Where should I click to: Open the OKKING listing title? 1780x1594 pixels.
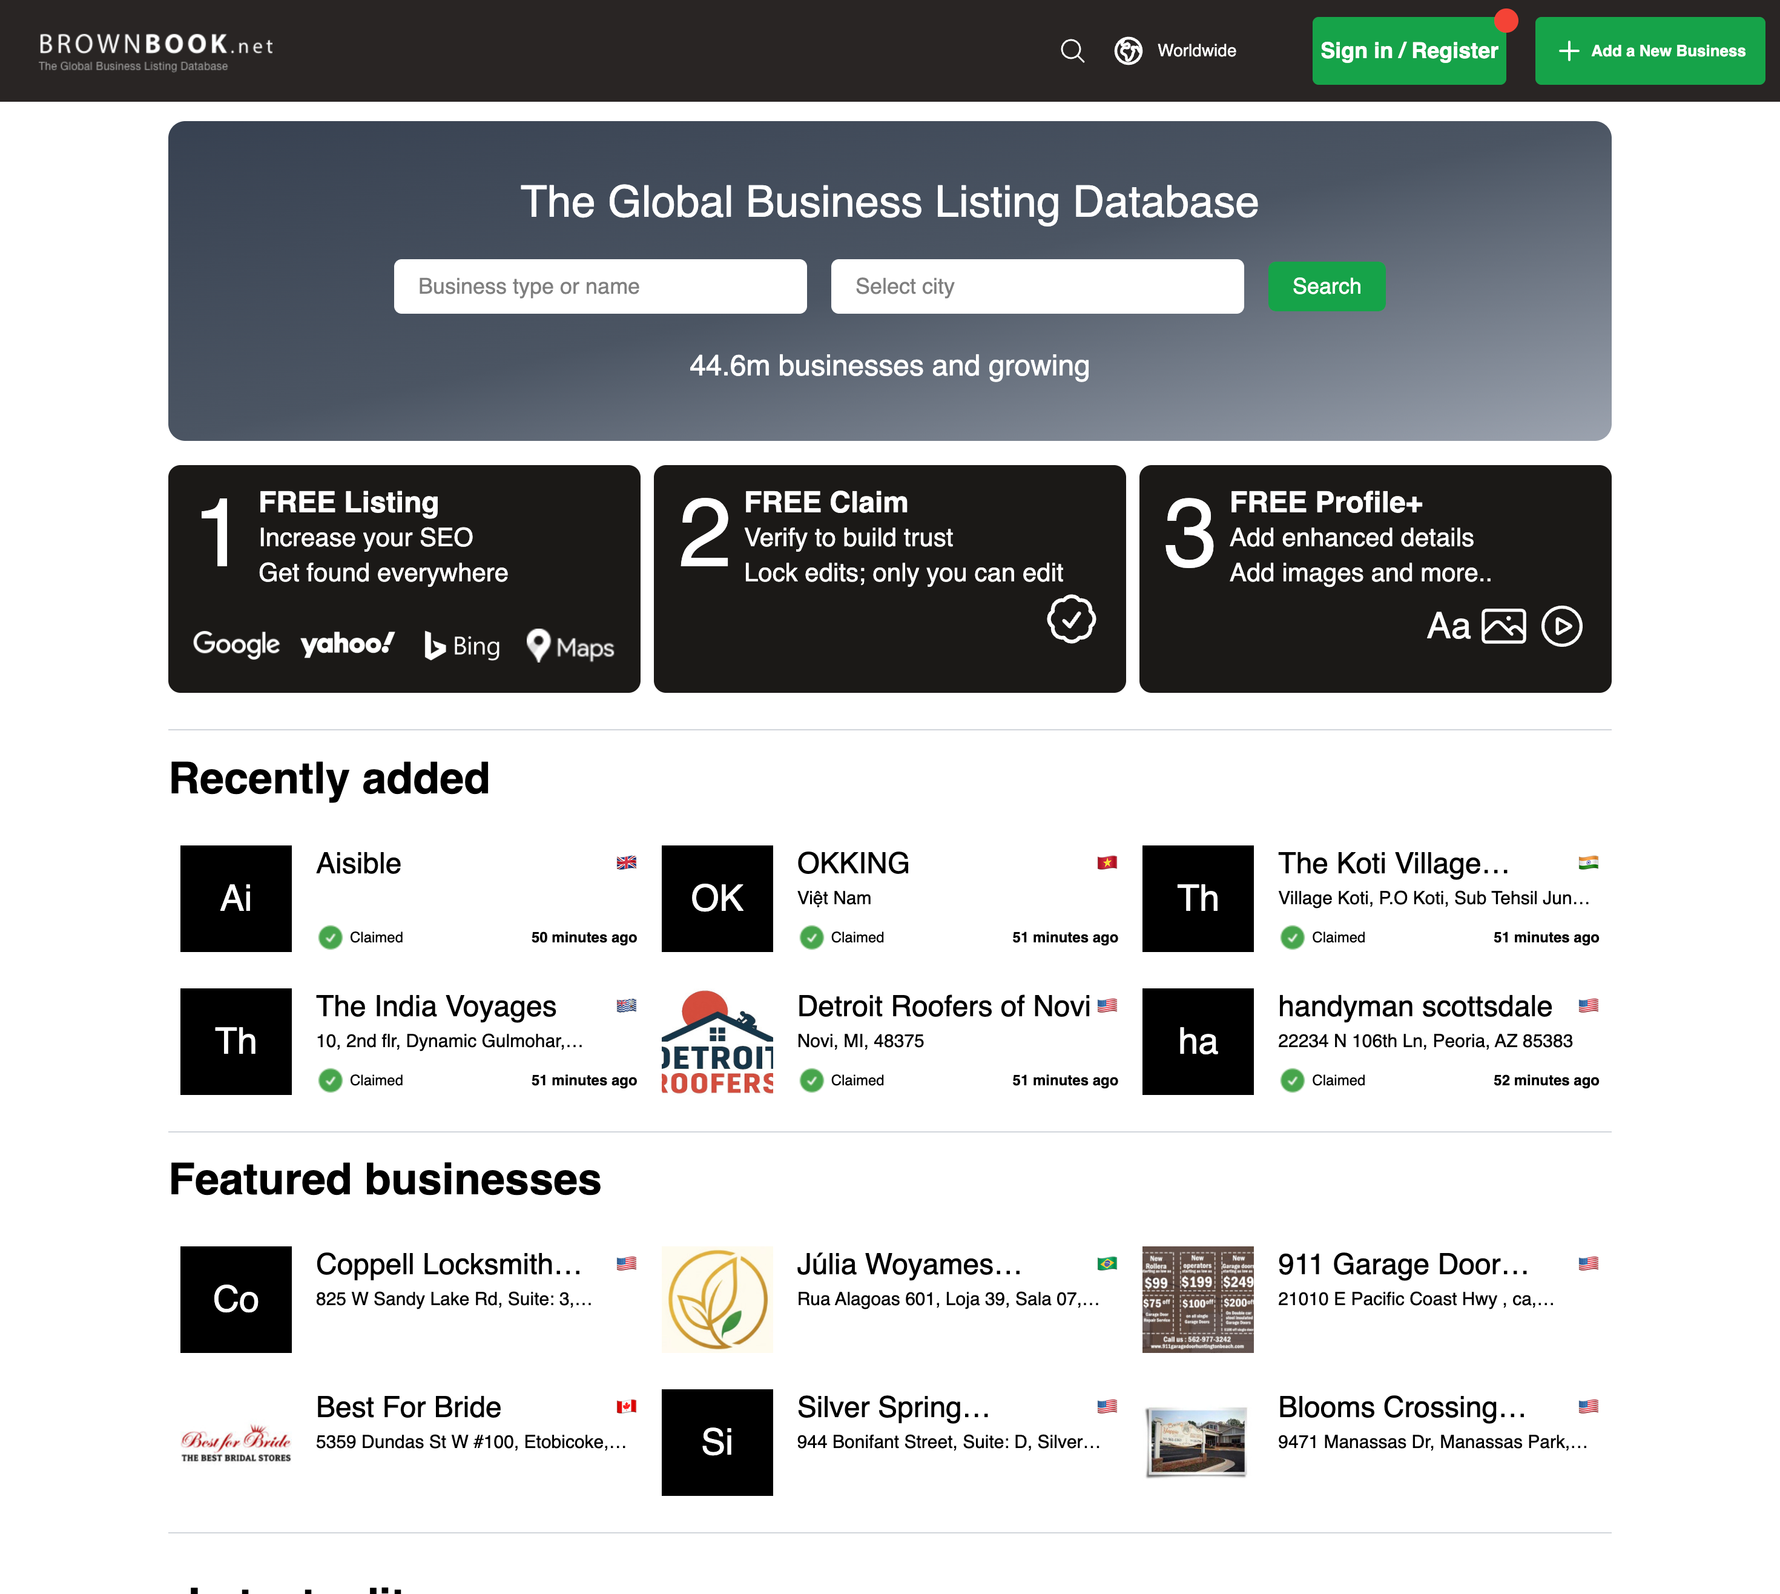pyautogui.click(x=853, y=864)
